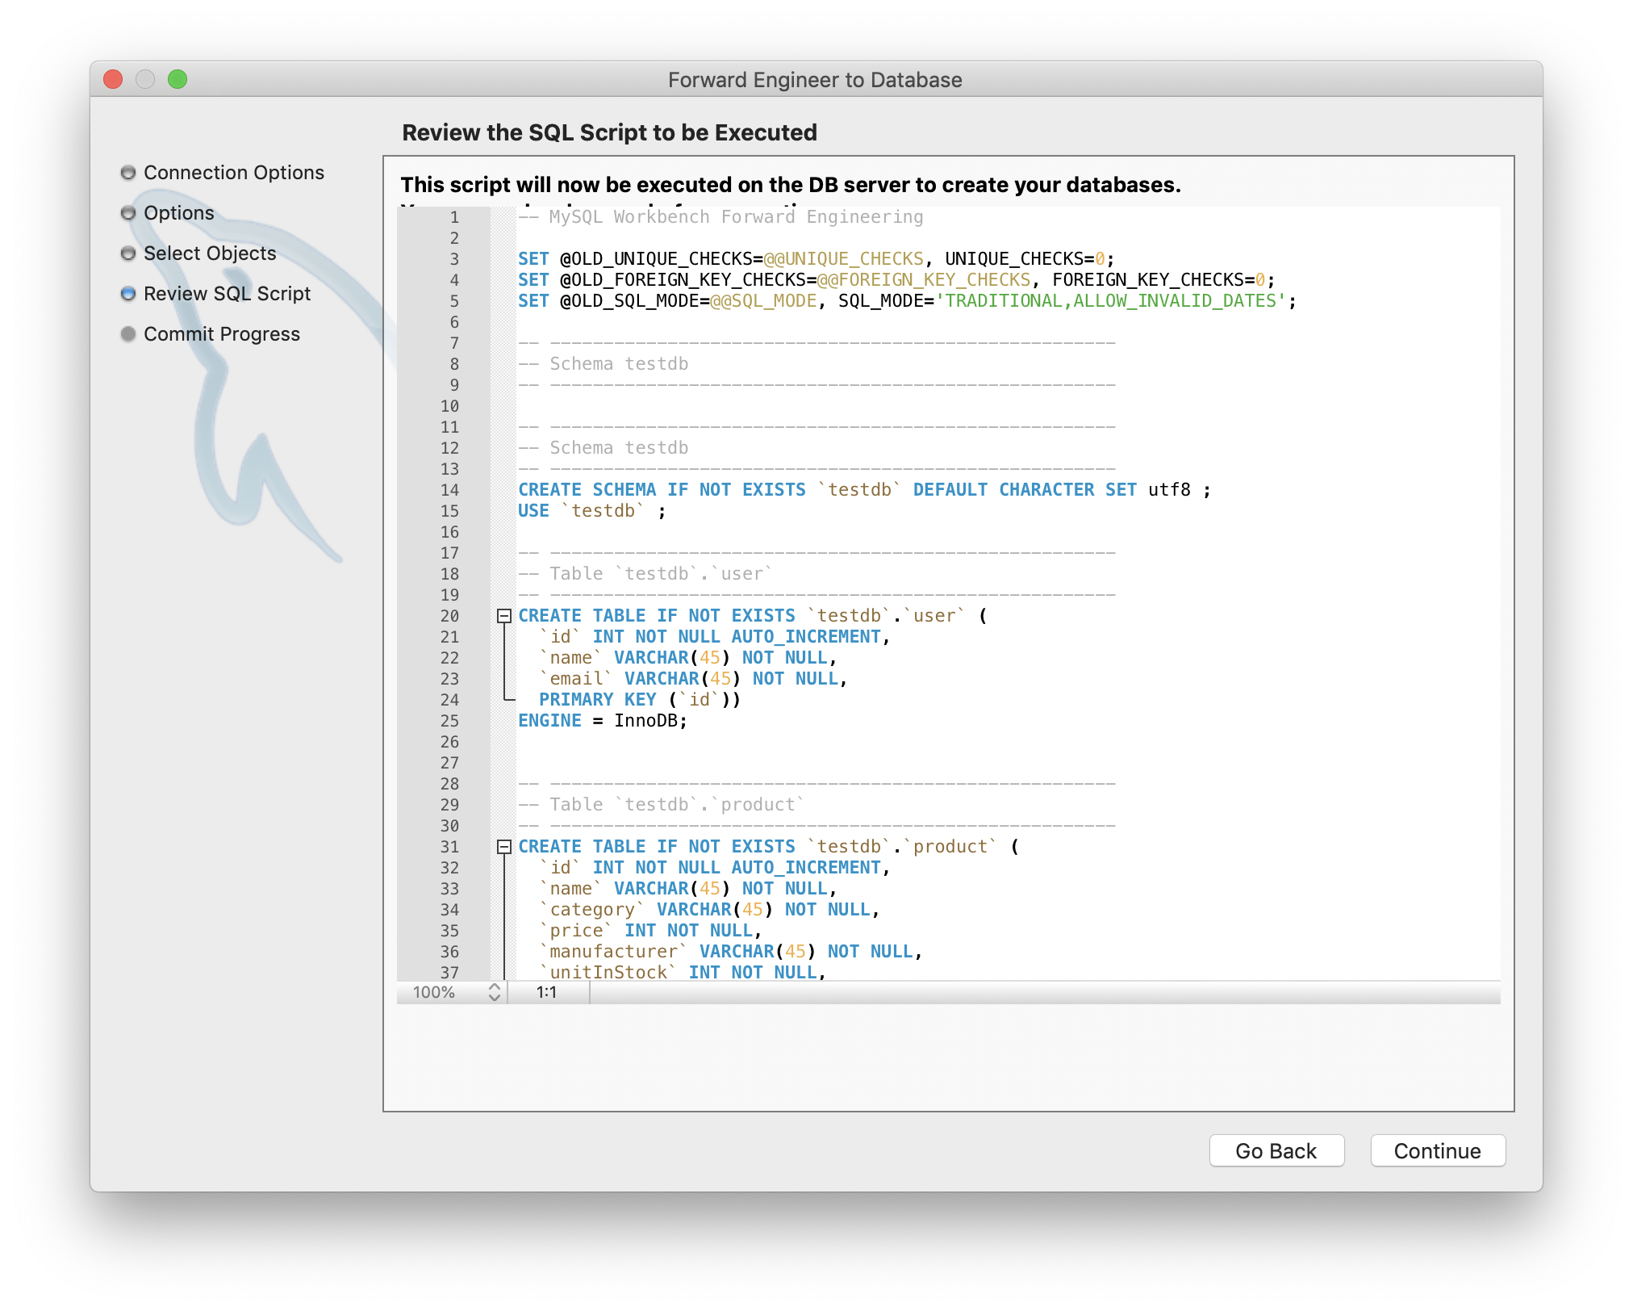This screenshot has height=1311, width=1633.
Task: Click the PRIMARY KEY (`id`) line
Action: [640, 700]
